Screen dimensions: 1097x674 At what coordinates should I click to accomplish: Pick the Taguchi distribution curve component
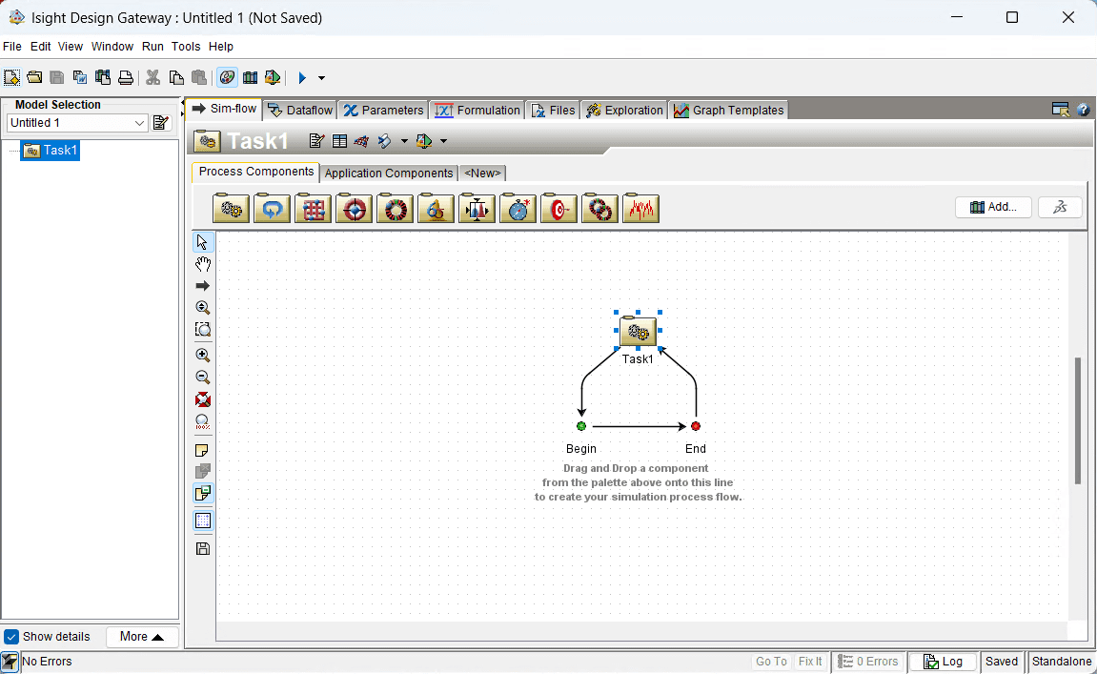(477, 208)
